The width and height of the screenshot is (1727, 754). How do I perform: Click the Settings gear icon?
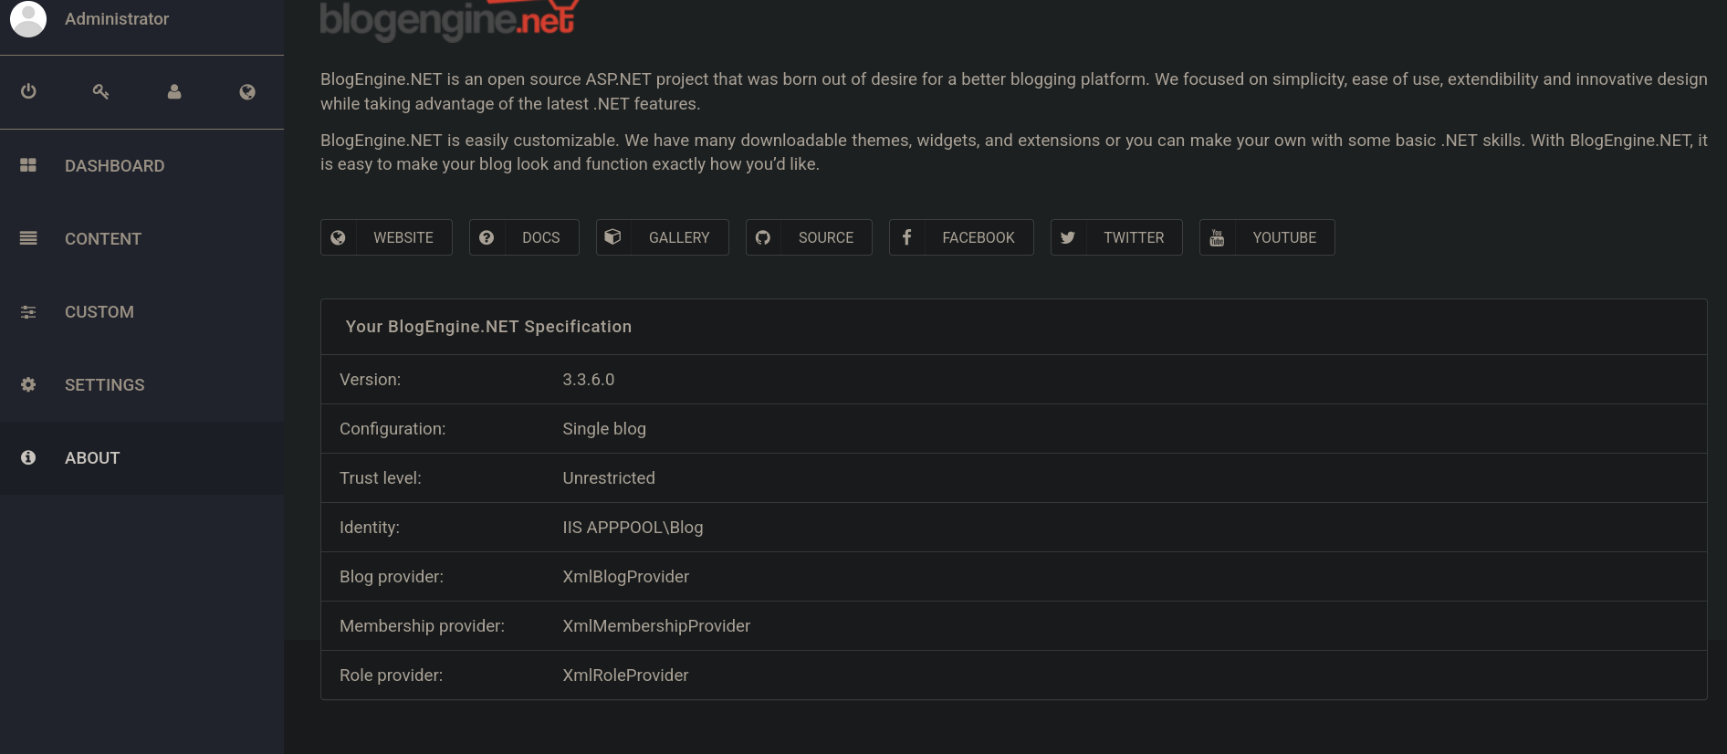[x=28, y=384]
